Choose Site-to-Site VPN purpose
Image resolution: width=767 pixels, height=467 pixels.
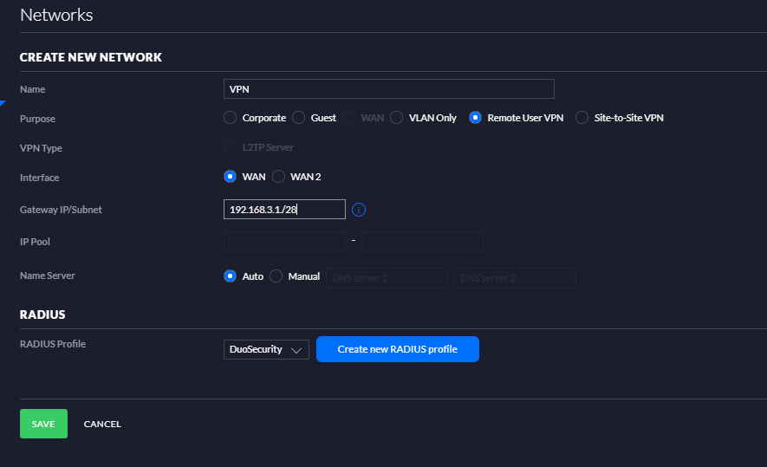(x=582, y=118)
